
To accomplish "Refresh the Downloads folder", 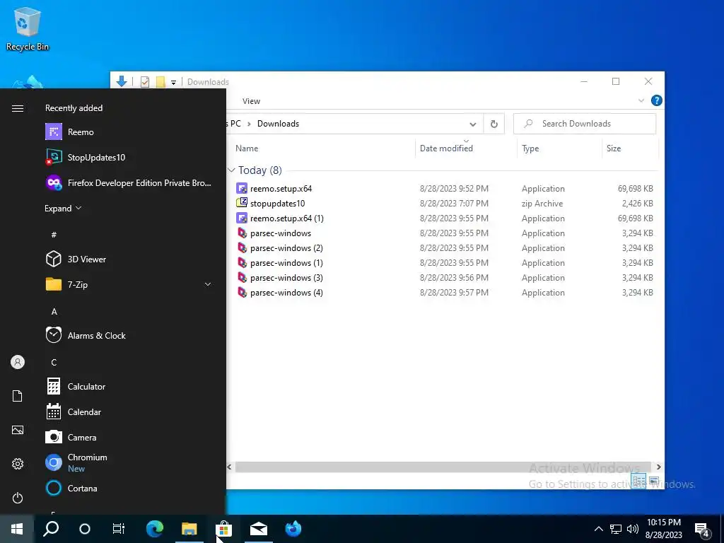I will click(x=494, y=124).
